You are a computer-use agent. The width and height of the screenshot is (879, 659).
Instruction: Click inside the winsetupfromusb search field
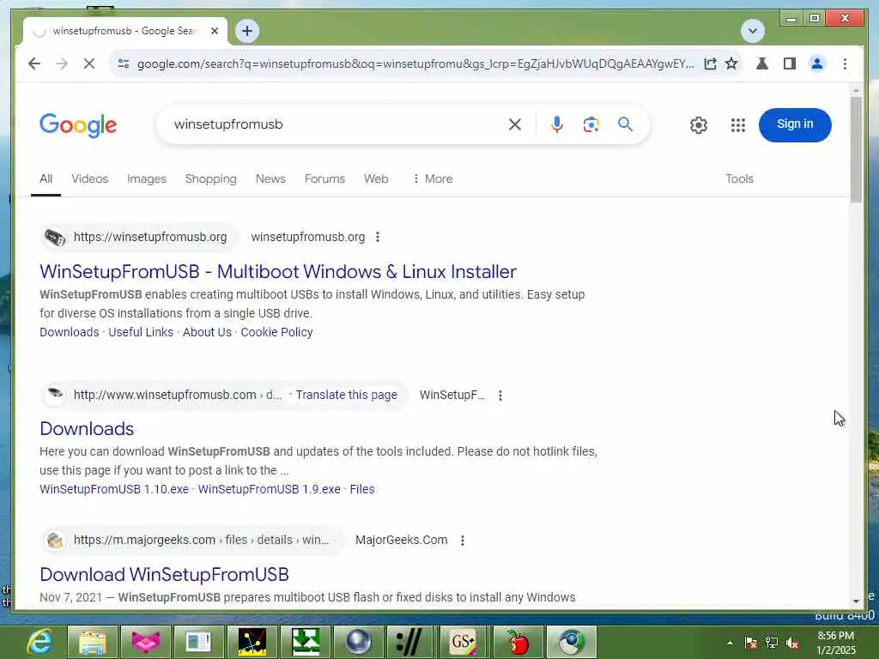[336, 124]
